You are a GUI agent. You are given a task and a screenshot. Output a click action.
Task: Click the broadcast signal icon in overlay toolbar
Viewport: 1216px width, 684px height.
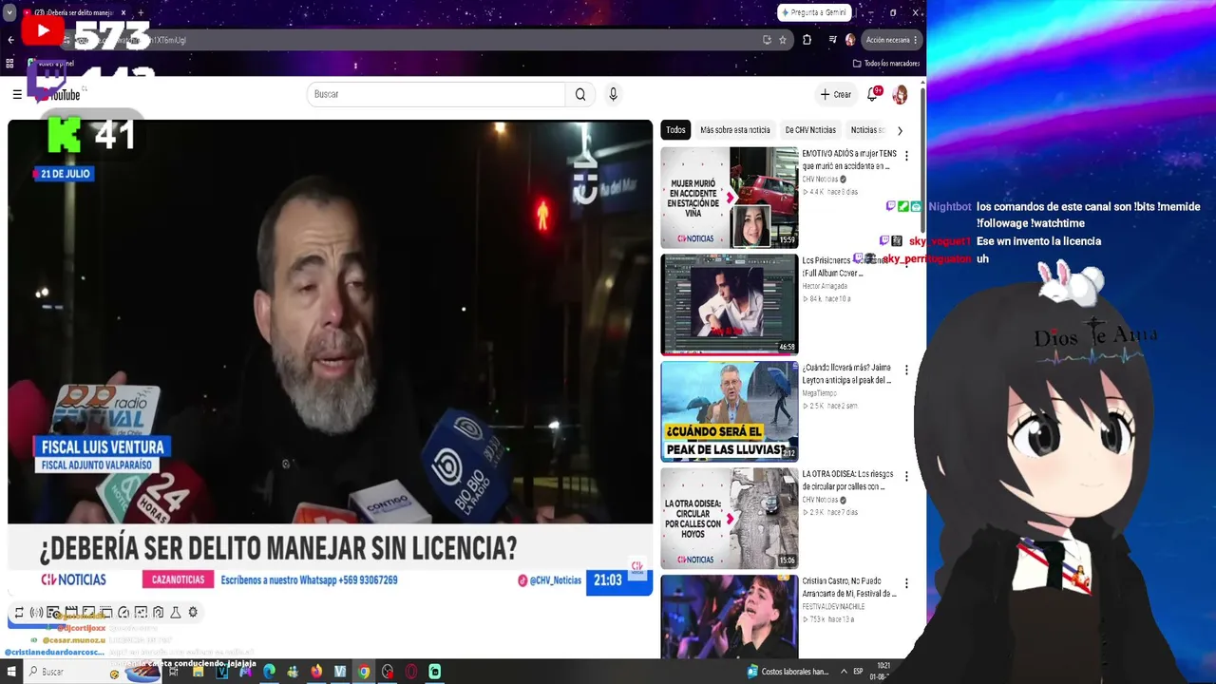point(36,613)
